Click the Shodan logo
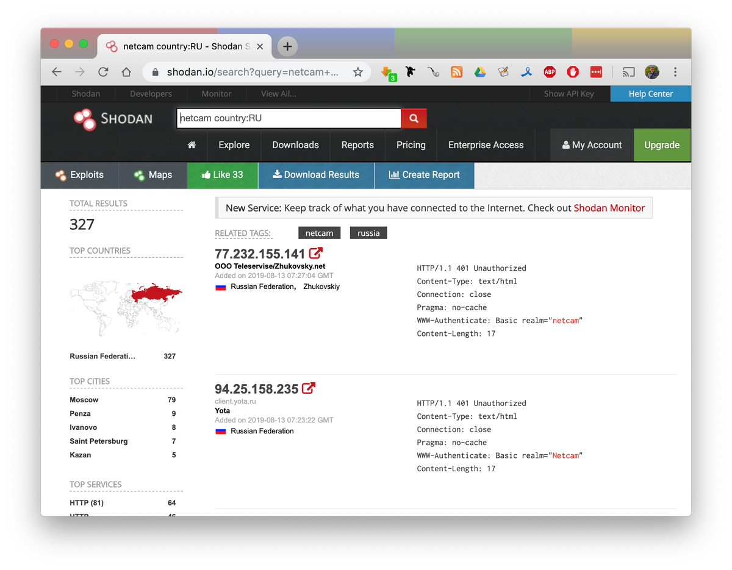Viewport: 732px width, 570px height. tap(113, 119)
